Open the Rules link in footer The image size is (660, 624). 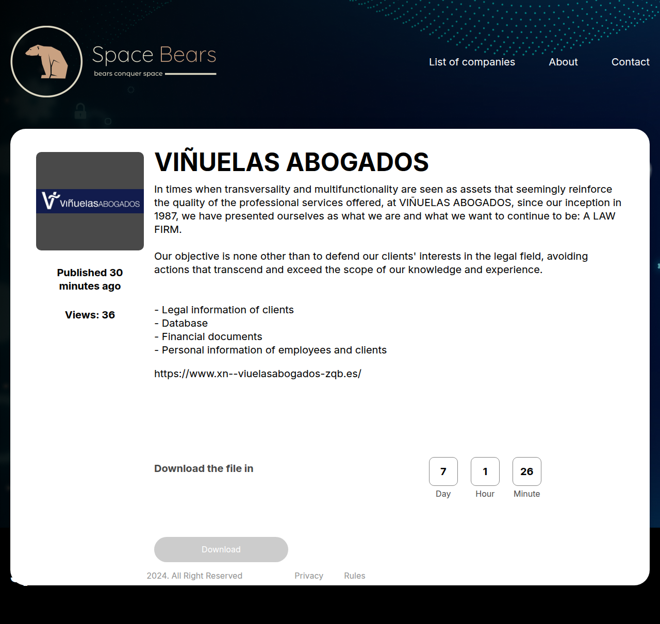pyautogui.click(x=355, y=576)
